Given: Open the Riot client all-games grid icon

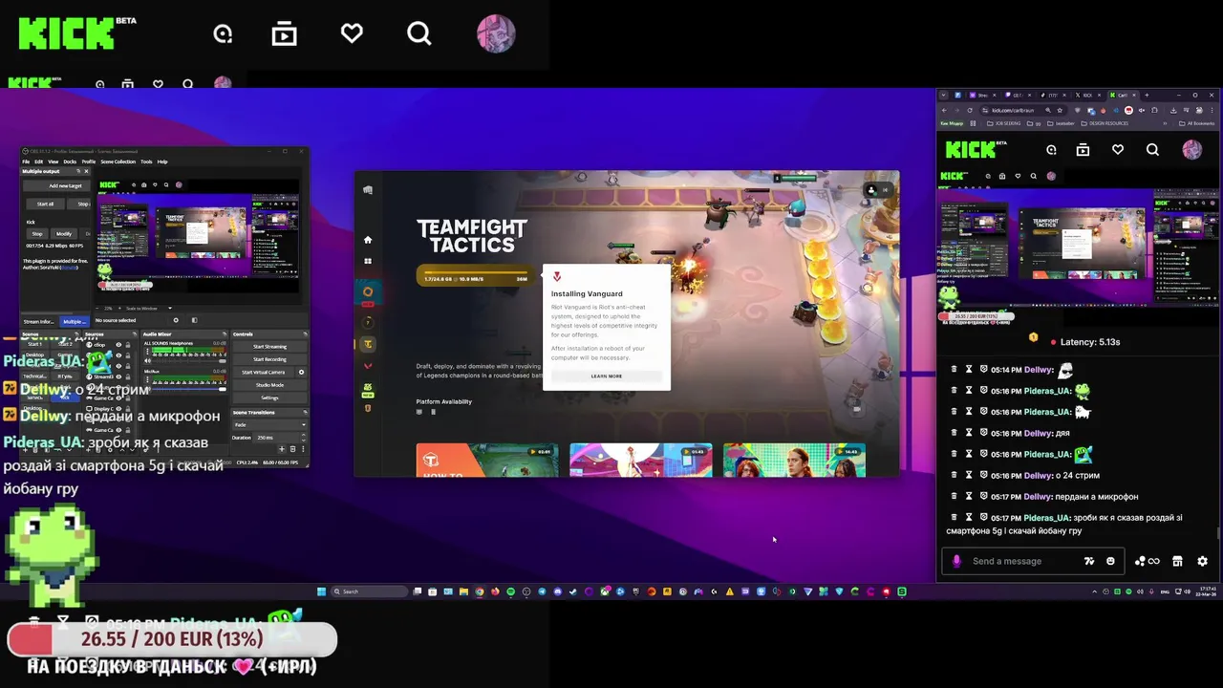Looking at the screenshot, I should tap(368, 261).
